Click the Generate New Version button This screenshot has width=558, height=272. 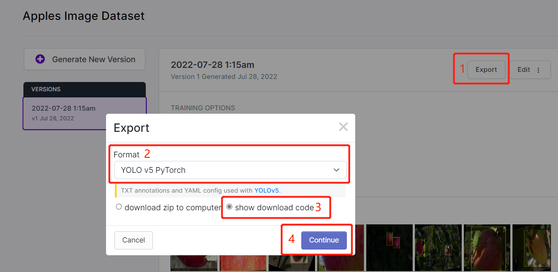click(x=84, y=59)
